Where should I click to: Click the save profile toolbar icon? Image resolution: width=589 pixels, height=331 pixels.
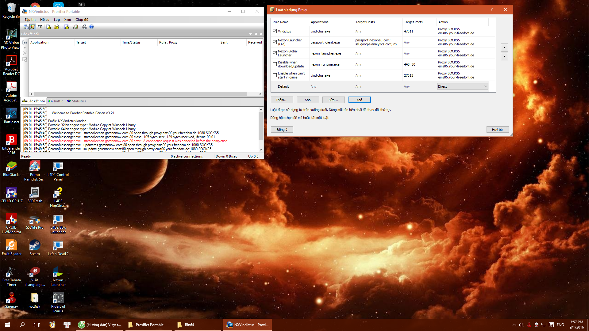point(66,27)
